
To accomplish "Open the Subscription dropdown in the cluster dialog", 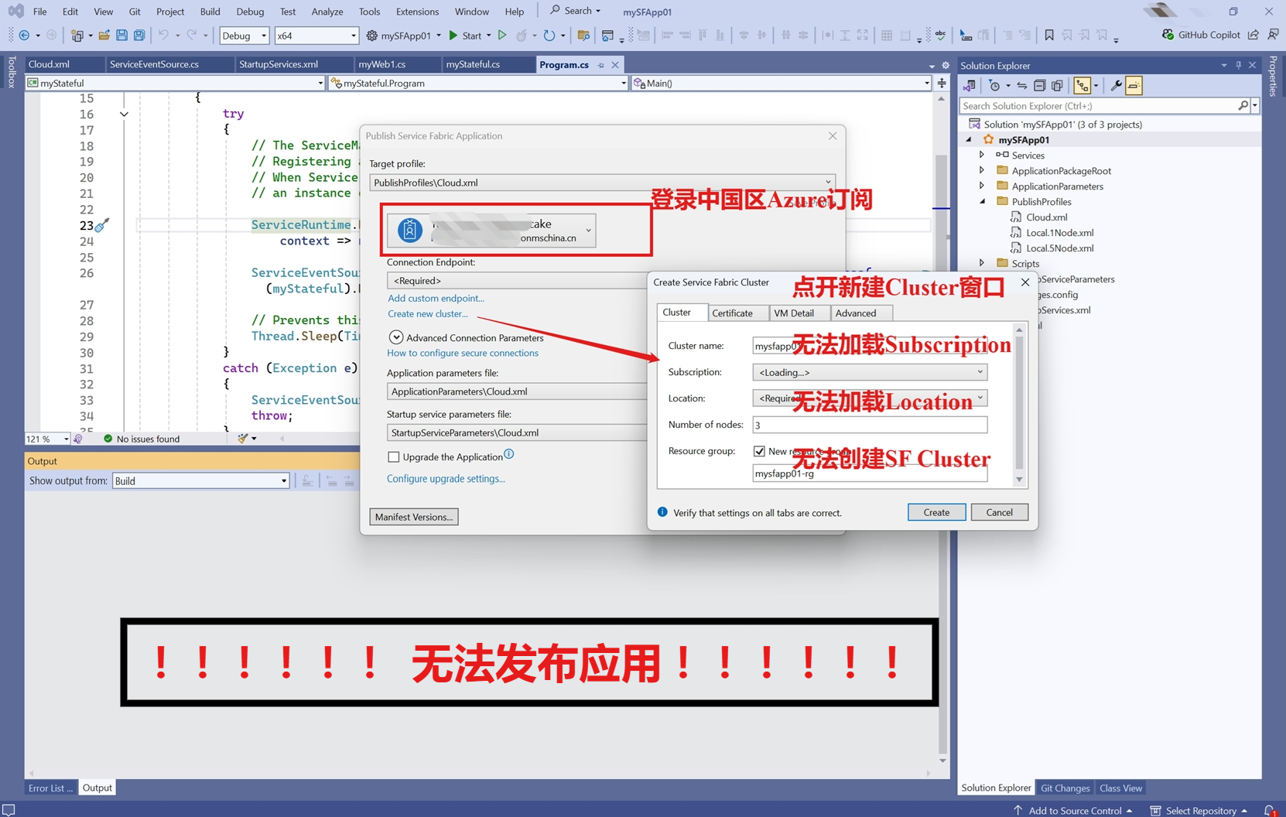I will point(980,372).
